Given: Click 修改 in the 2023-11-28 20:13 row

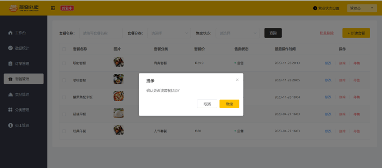Looking at the screenshot, I should (x=328, y=63).
